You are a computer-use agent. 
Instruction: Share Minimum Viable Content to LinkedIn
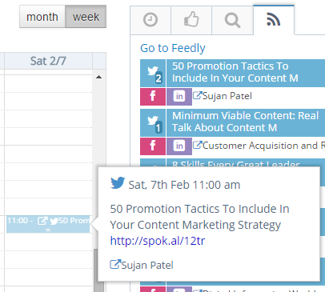pos(179,146)
